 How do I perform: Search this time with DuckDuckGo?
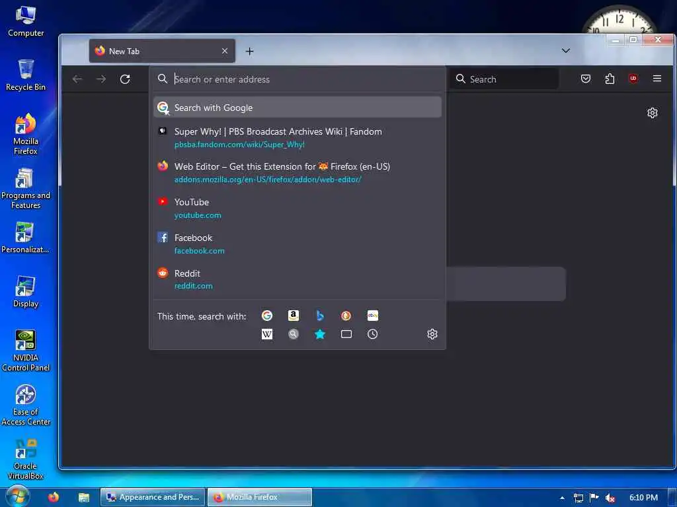pyautogui.click(x=346, y=316)
